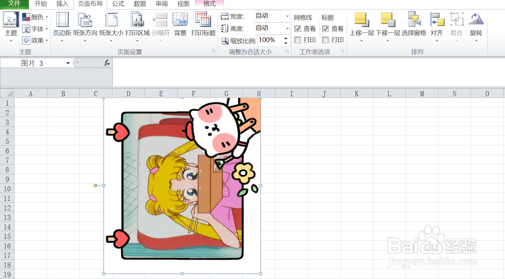
Task: Open the Name Box dropdown arrow
Action: (68, 63)
